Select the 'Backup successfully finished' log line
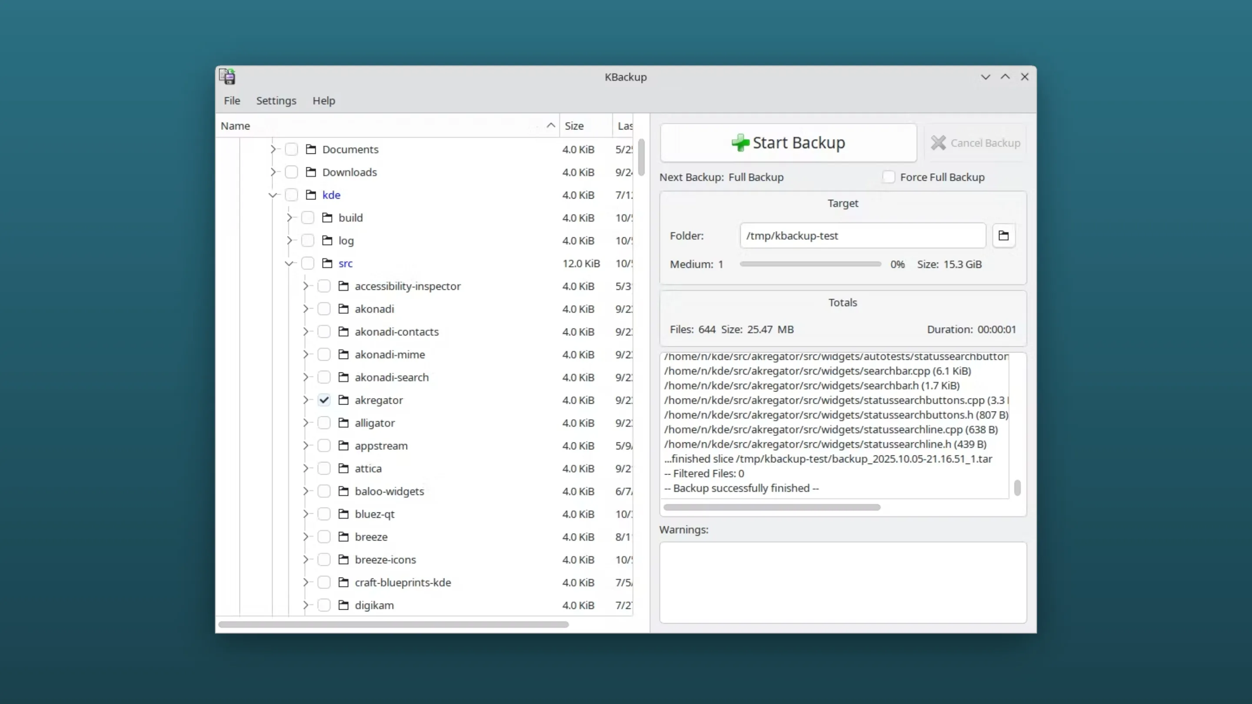 click(x=741, y=488)
